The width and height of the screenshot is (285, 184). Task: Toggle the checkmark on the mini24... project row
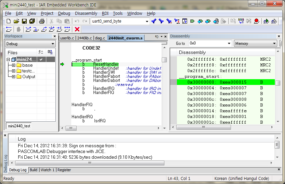[41, 60]
